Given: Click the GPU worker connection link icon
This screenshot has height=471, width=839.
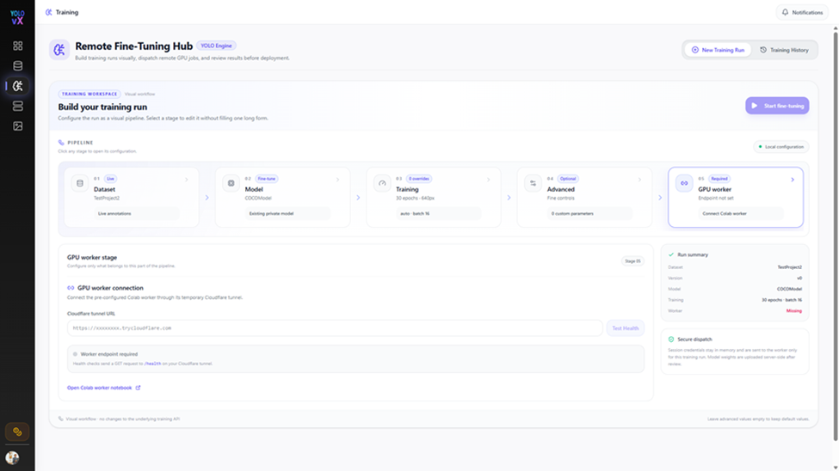Looking at the screenshot, I should 71,288.
